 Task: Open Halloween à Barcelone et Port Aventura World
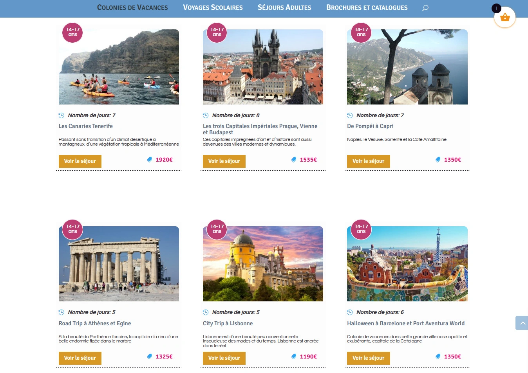[405, 323]
